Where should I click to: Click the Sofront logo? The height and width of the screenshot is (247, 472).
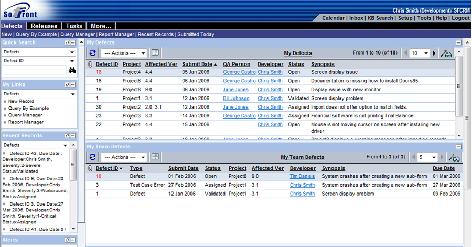click(x=20, y=11)
